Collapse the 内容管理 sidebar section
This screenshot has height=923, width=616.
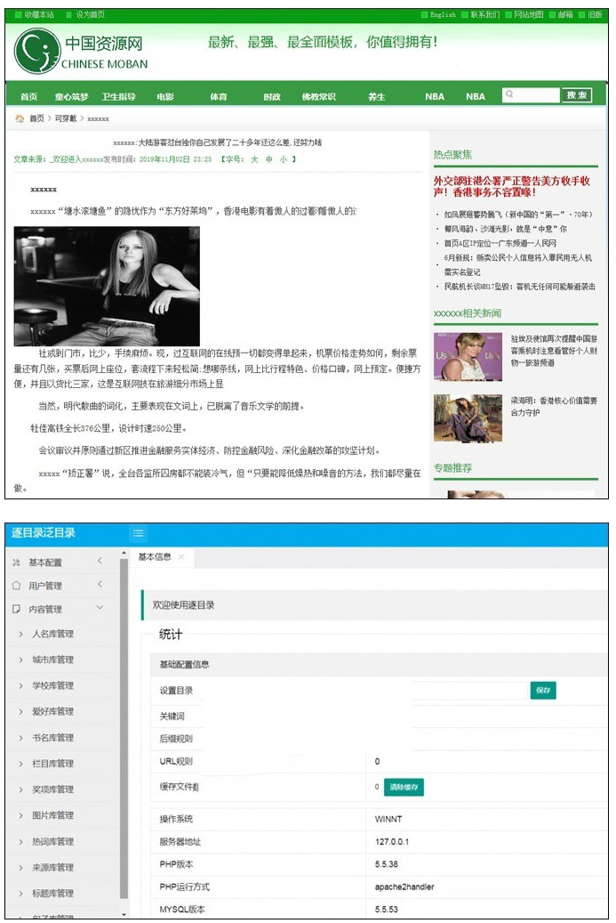100,608
